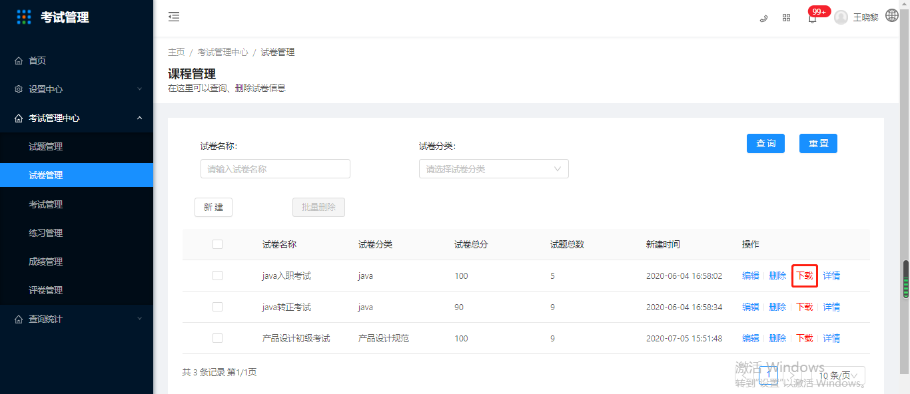Click page number 1 in pagination
The height and width of the screenshot is (394, 910).
[768, 376]
